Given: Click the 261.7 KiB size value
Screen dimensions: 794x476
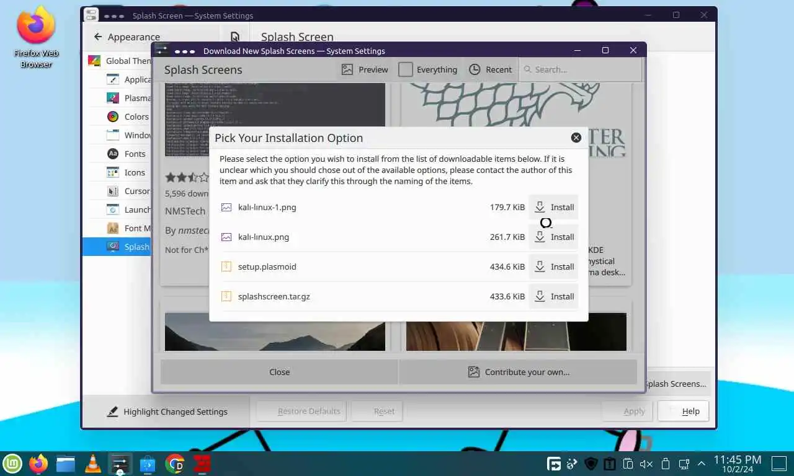Looking at the screenshot, I should click(507, 237).
